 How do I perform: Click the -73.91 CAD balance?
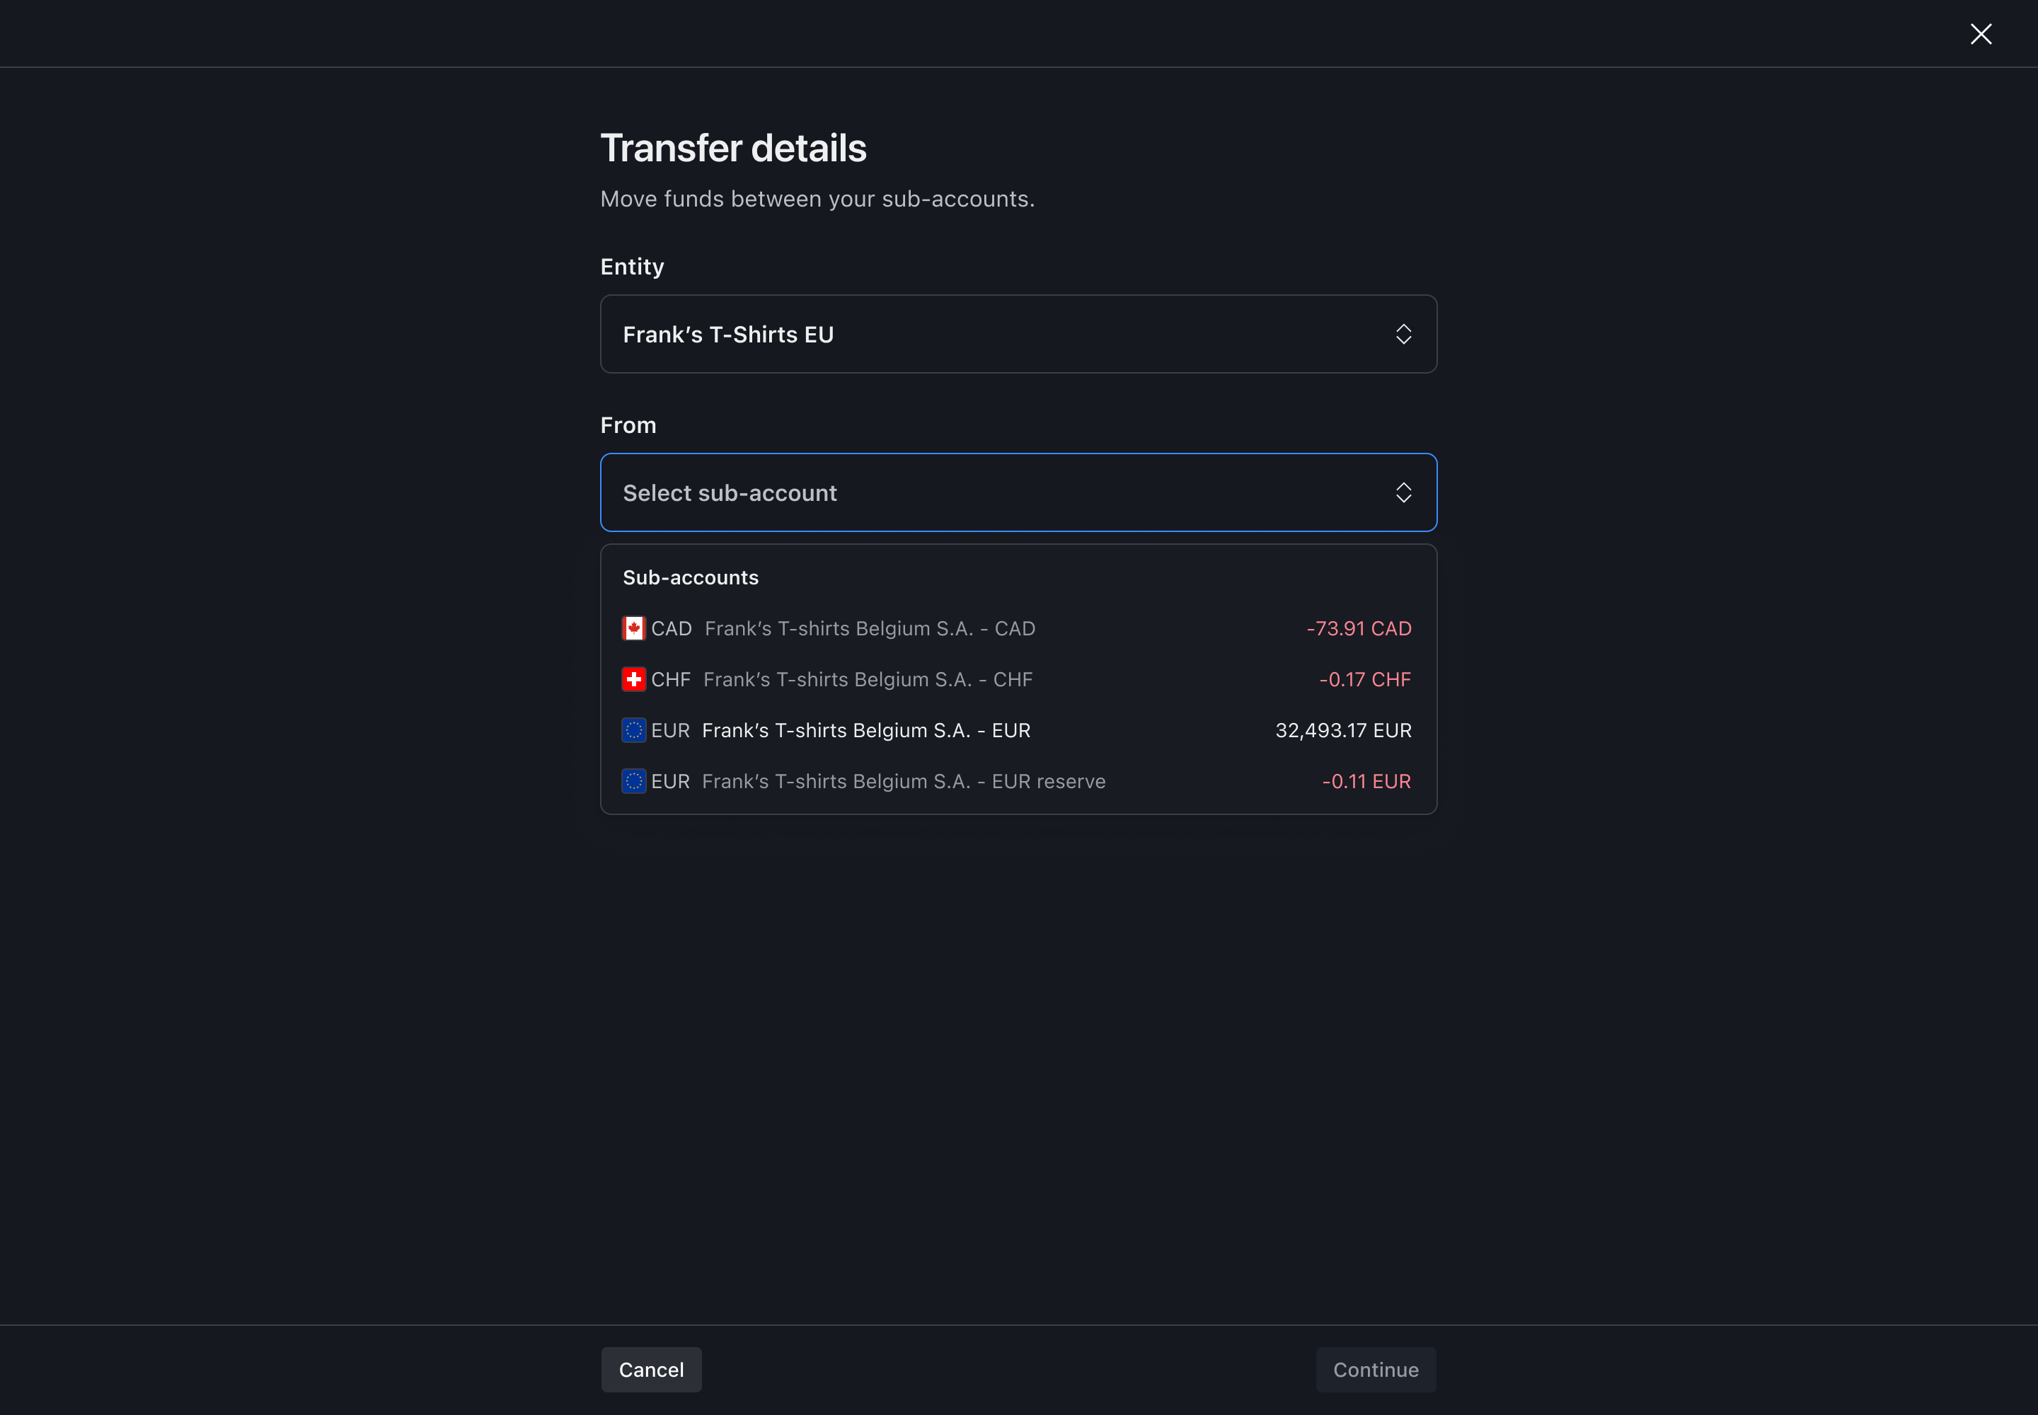click(1359, 628)
